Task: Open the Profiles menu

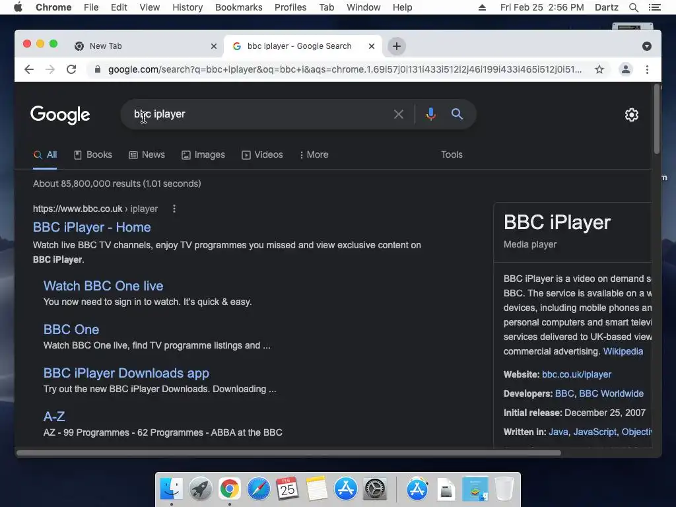Action: point(290,7)
